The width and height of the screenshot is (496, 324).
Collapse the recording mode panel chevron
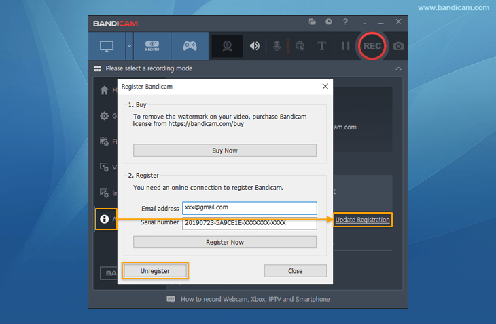[399, 68]
